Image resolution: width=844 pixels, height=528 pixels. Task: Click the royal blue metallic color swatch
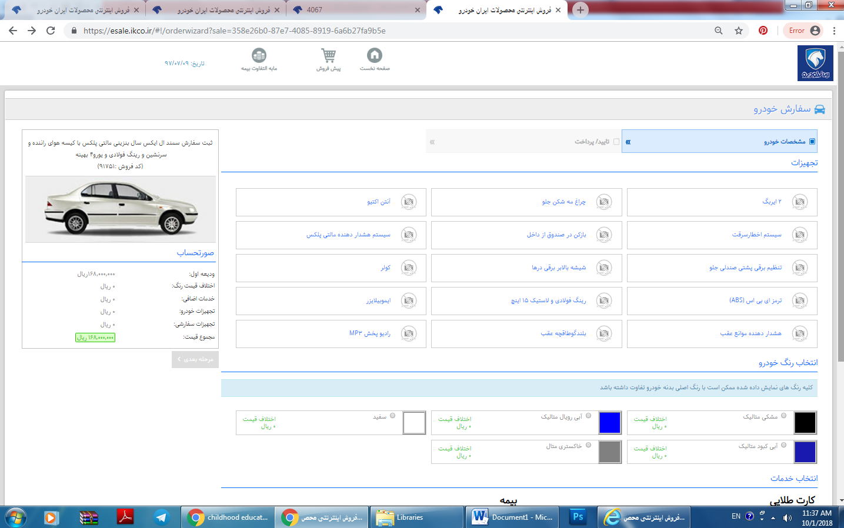[x=609, y=423]
